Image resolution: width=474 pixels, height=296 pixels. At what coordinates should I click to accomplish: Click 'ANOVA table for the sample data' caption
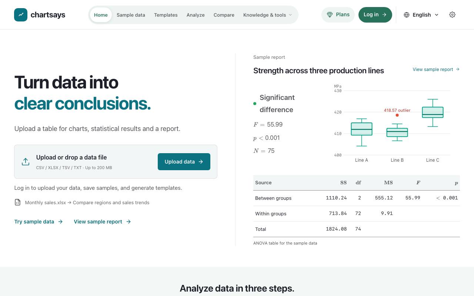click(285, 243)
